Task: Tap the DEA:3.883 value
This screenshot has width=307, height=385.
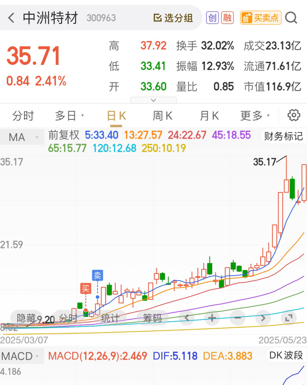Action: coord(227,356)
